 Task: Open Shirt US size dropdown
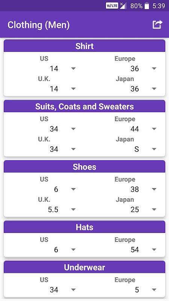click(44, 68)
